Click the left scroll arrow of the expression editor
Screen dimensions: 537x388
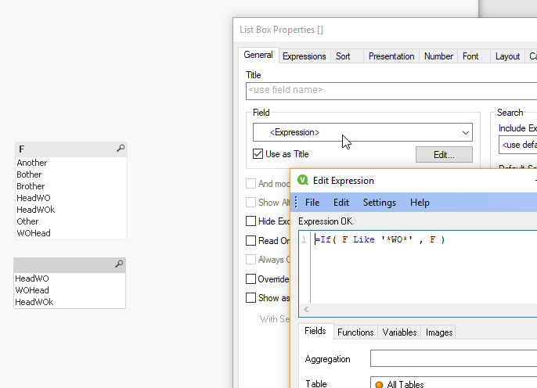coord(306,309)
